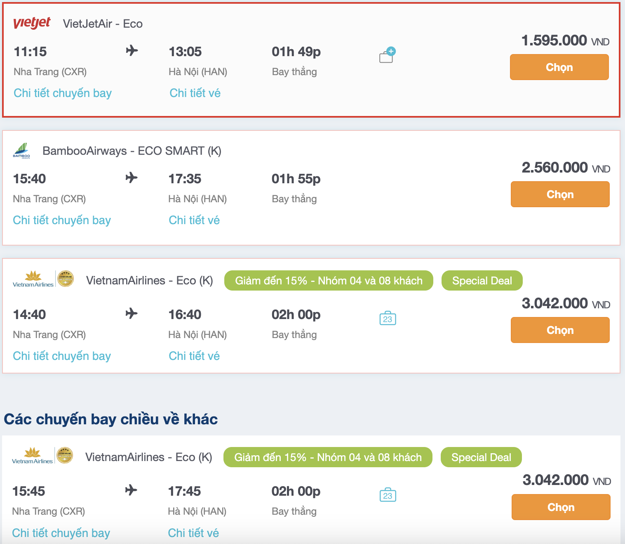625x544 pixels.
Task: Select Chọn for the VietJetAir Eco flight
Action: pos(559,67)
